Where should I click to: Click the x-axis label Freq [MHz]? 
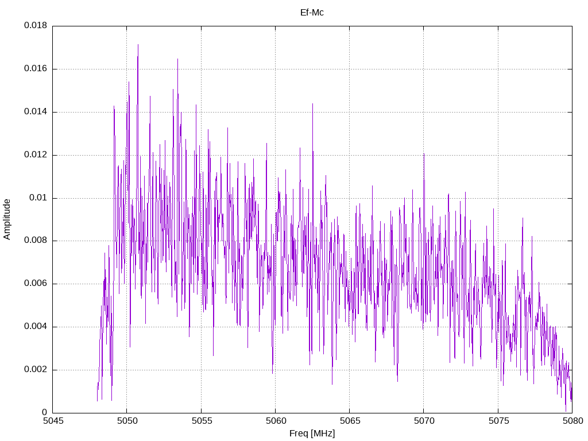[x=312, y=433]
